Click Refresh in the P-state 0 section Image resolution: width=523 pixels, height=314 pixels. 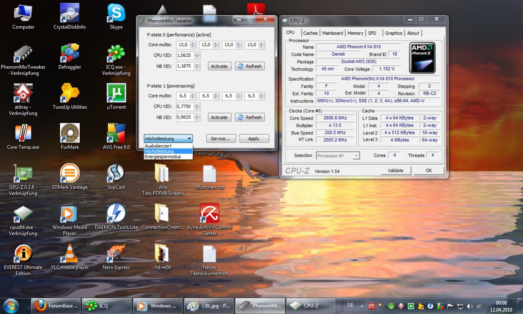click(x=249, y=66)
